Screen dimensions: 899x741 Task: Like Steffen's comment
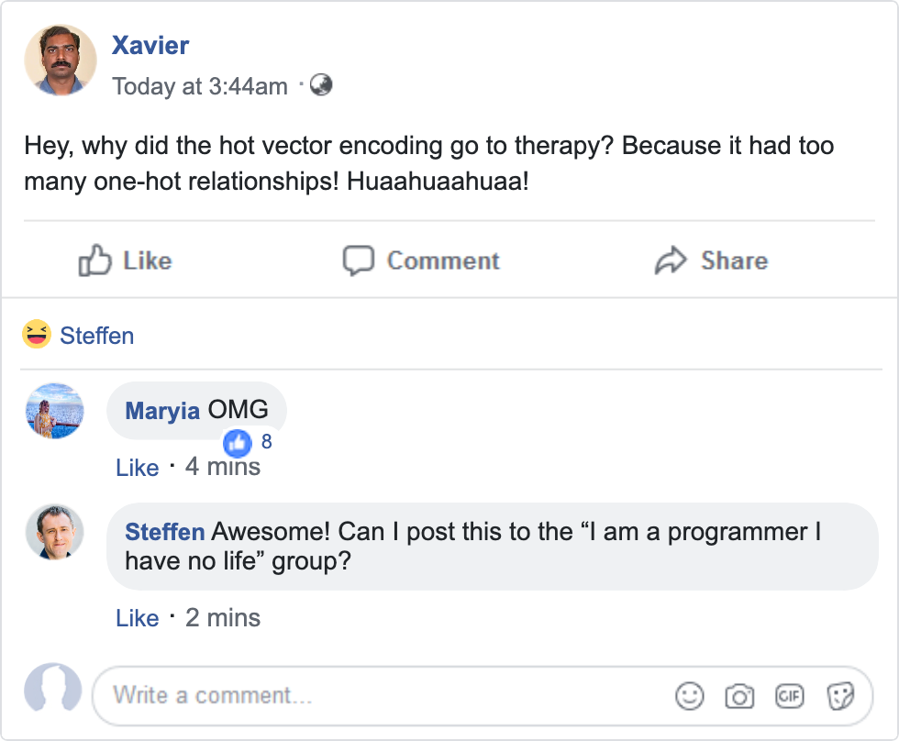138,618
